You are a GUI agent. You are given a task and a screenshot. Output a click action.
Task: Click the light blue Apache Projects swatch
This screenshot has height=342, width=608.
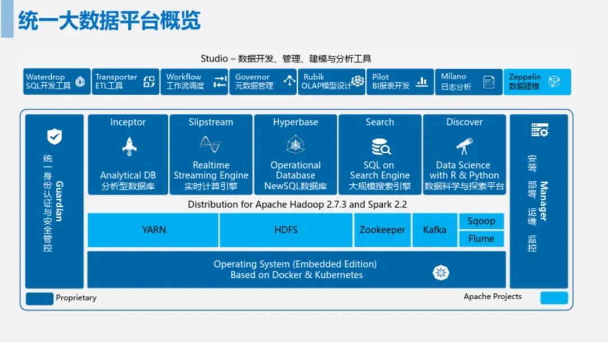[554, 297]
